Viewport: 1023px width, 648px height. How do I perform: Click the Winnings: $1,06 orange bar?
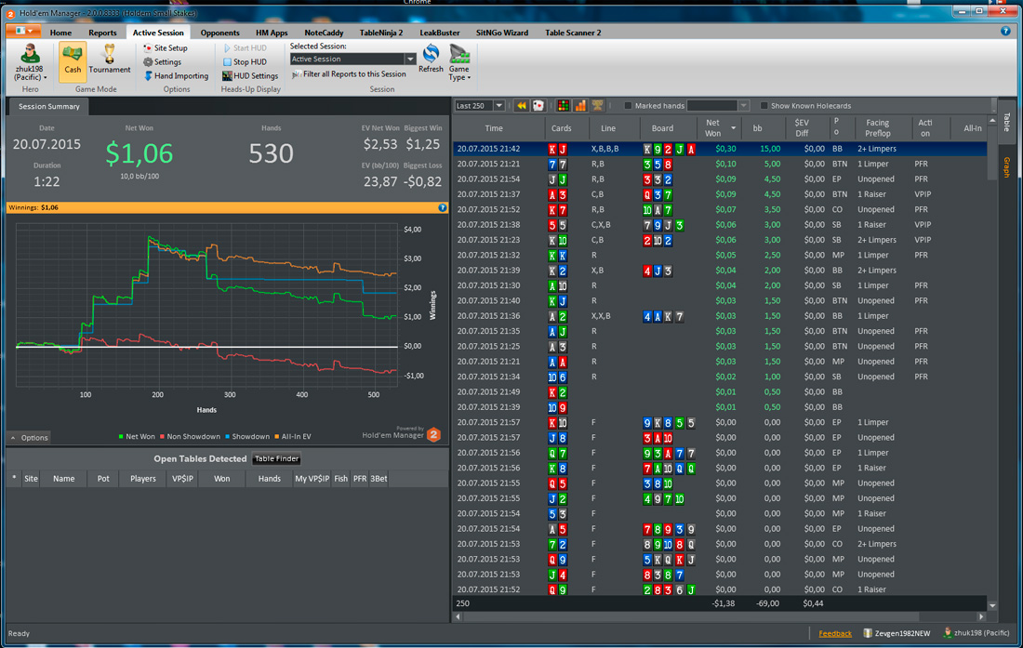[x=227, y=208]
